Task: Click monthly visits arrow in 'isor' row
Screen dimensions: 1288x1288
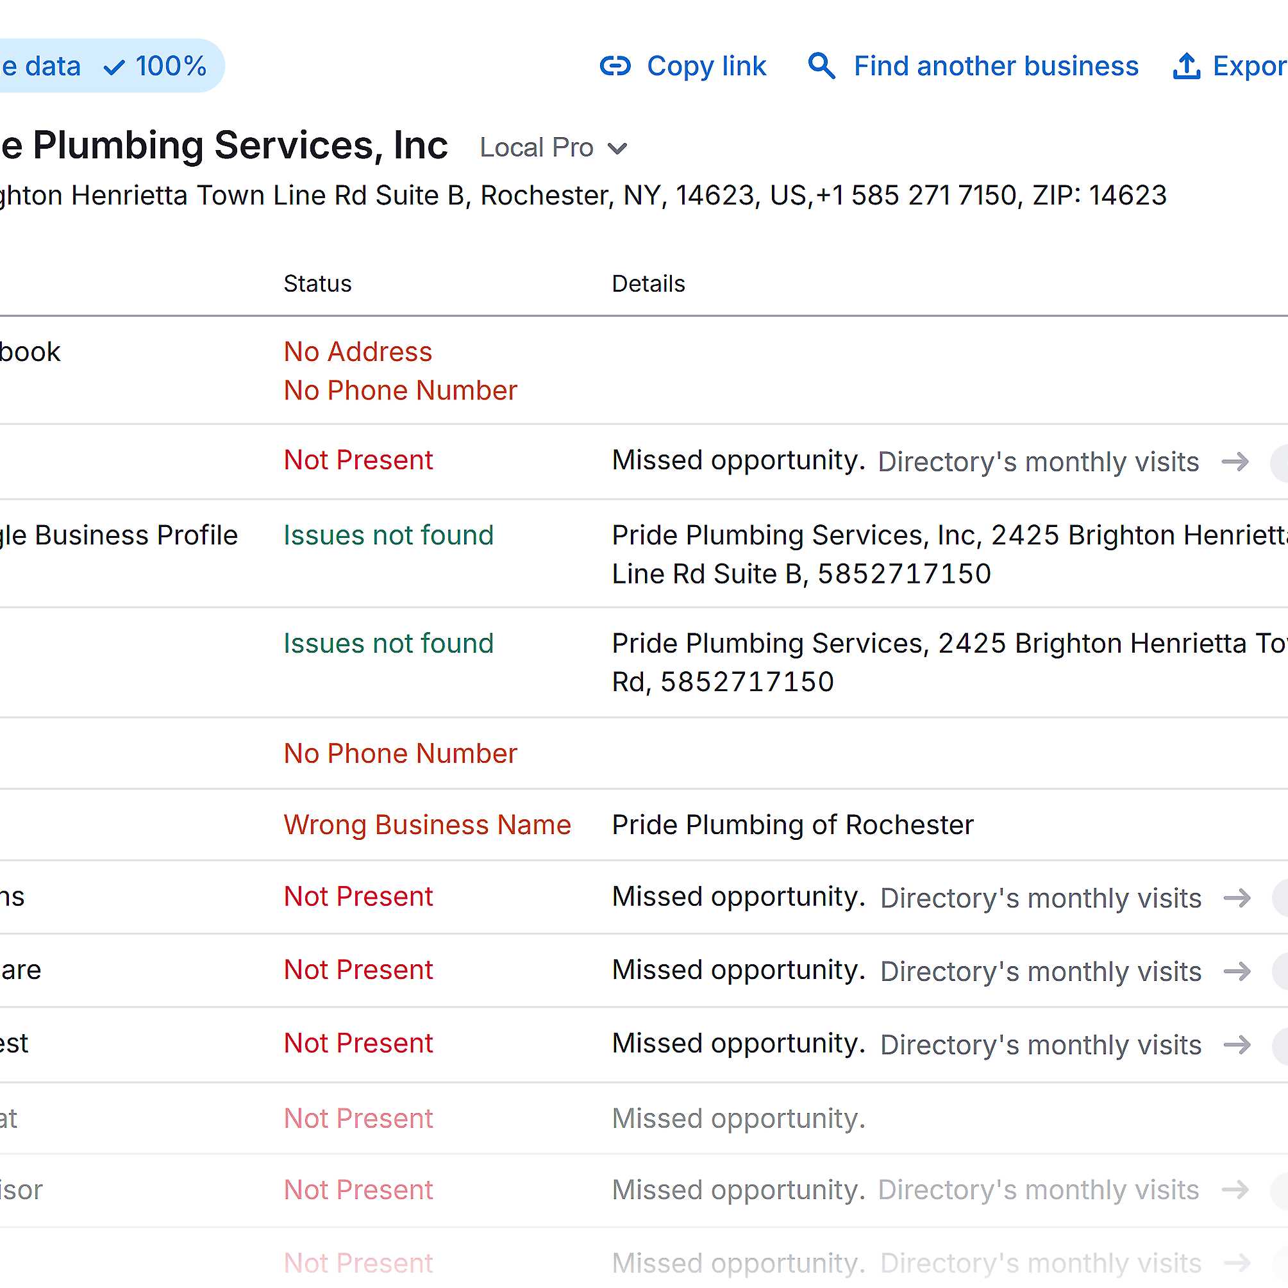Action: coord(1235,1190)
